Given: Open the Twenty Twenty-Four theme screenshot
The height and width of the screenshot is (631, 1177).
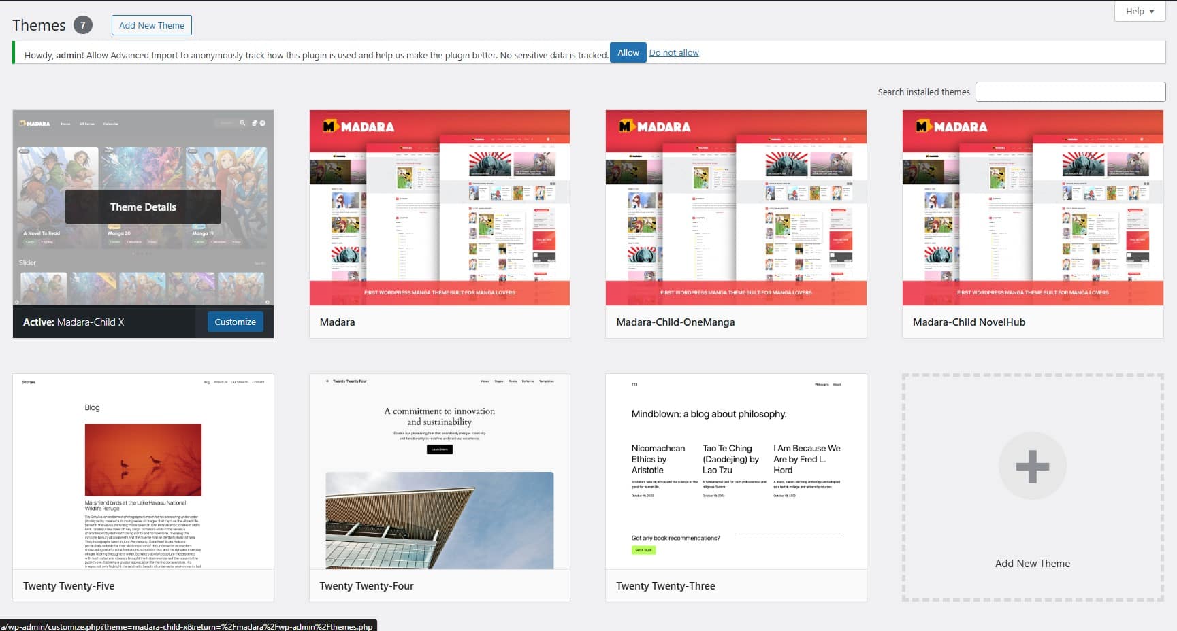Looking at the screenshot, I should click(x=440, y=471).
